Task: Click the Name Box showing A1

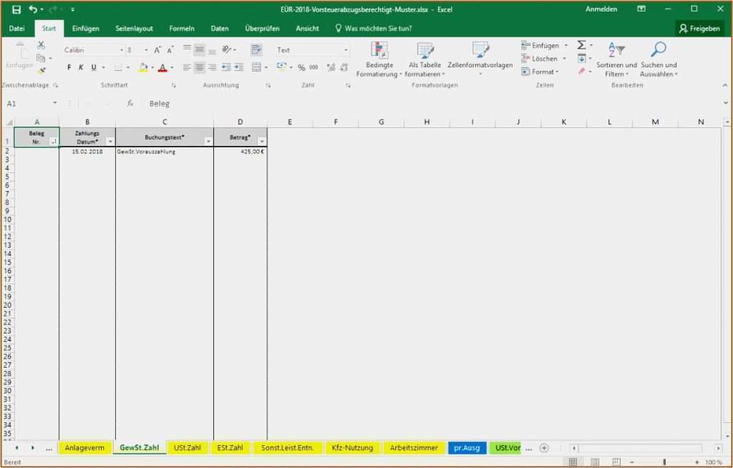Action: click(29, 103)
